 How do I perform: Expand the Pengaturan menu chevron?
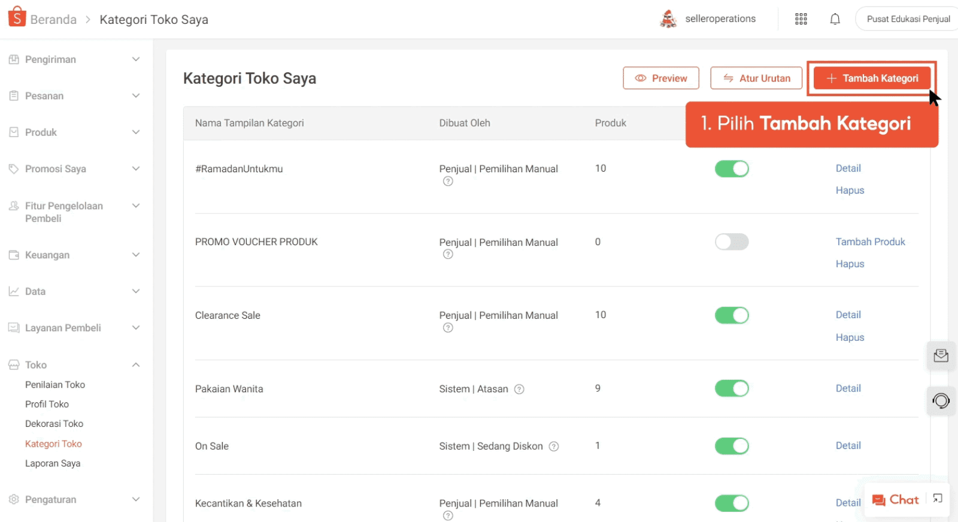click(136, 499)
